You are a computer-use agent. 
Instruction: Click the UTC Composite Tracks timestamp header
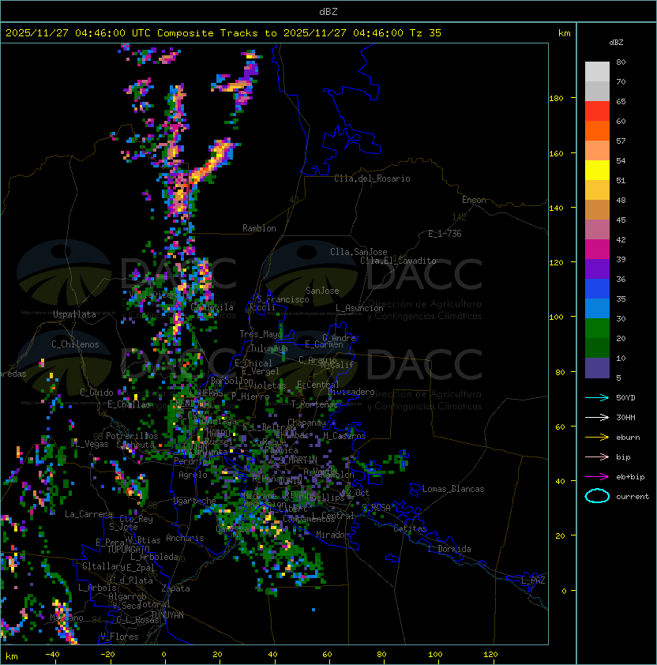[223, 33]
